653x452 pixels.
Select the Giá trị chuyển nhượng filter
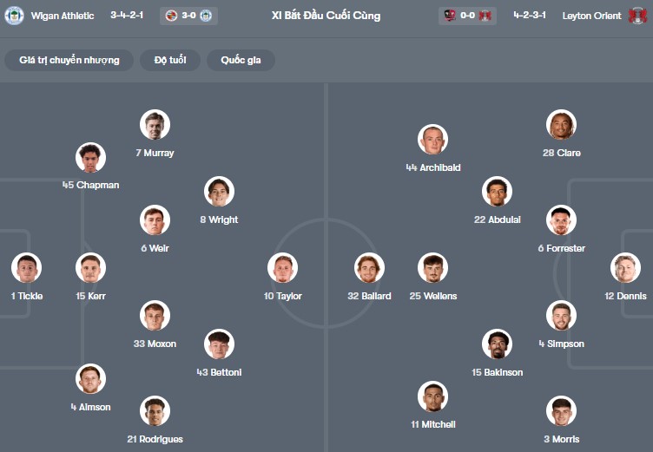[x=69, y=60]
